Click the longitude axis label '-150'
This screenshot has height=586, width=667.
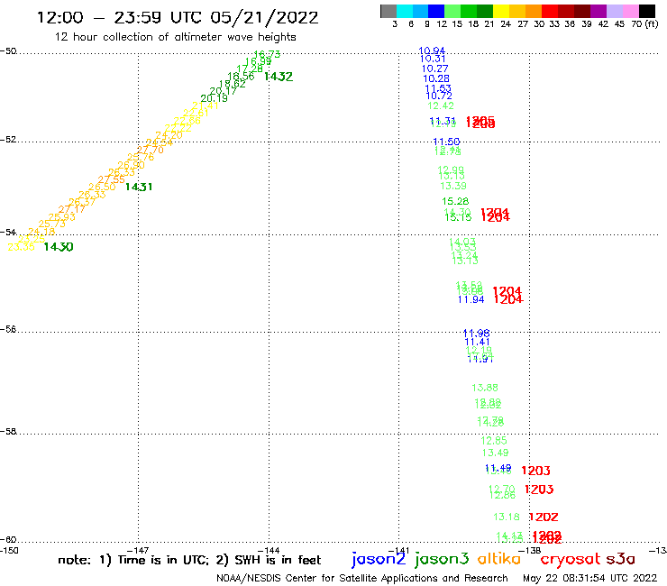(x=9, y=550)
